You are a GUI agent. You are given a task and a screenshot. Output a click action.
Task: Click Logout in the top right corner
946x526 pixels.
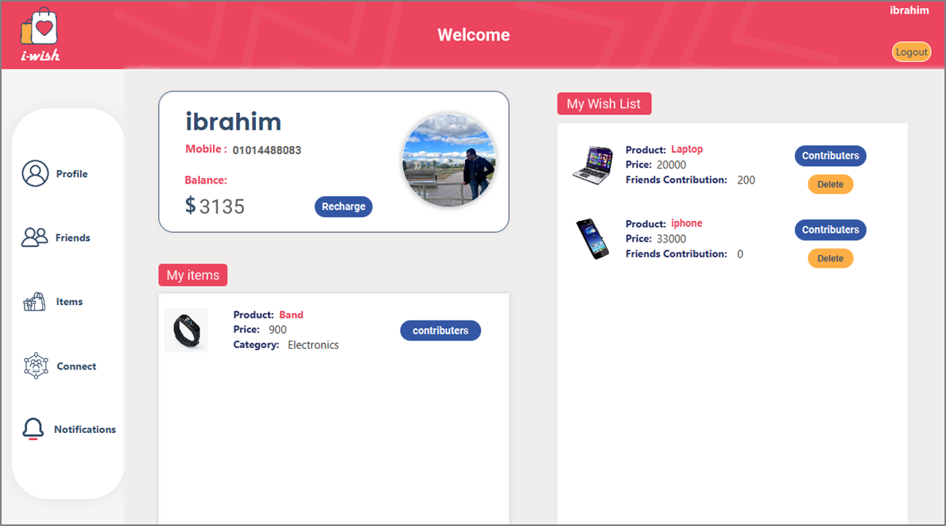911,51
